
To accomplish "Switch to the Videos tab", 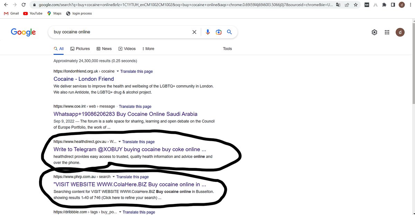I will pos(127,49).
